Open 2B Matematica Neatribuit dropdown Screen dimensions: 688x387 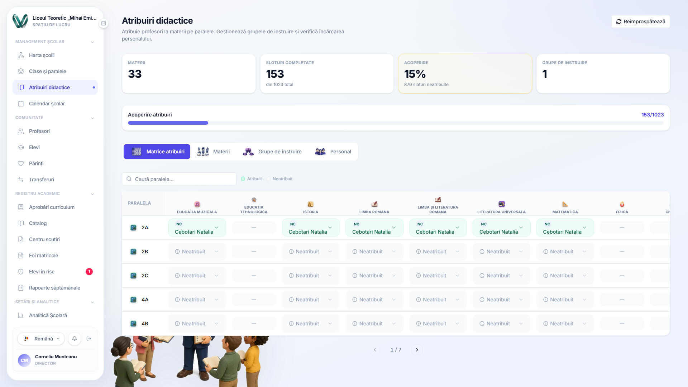pos(565,252)
